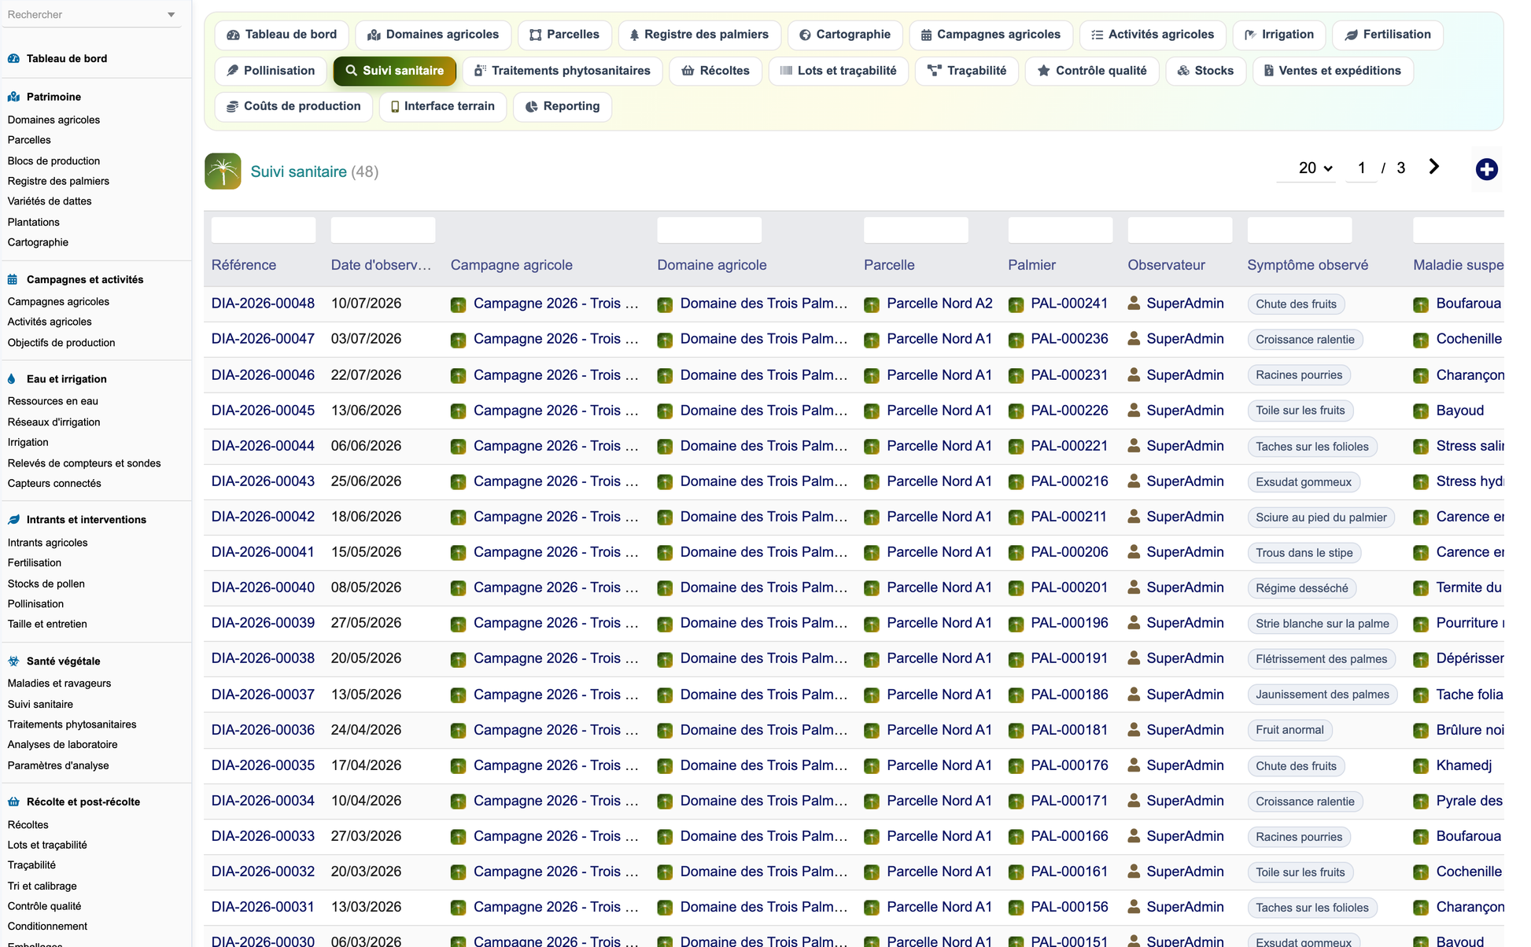Open Stocks de pollen in sidebar

46,584
